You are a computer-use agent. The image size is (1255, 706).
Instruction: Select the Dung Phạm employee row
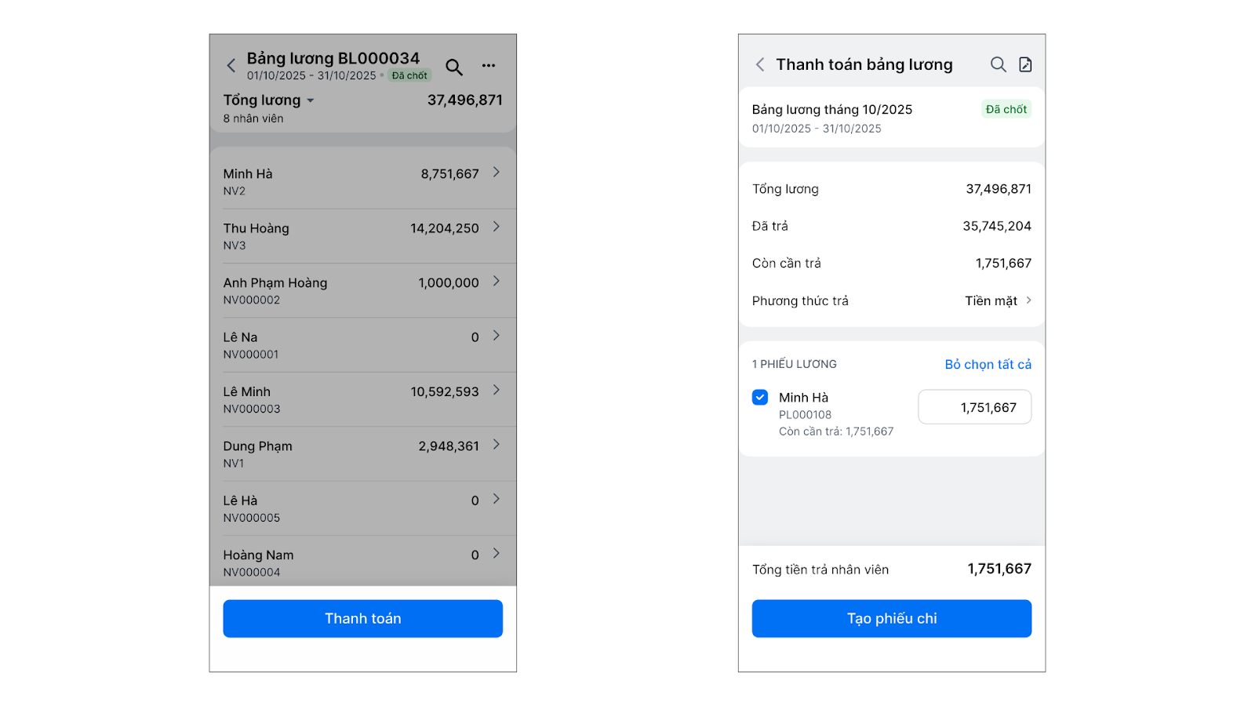pyautogui.click(x=362, y=453)
